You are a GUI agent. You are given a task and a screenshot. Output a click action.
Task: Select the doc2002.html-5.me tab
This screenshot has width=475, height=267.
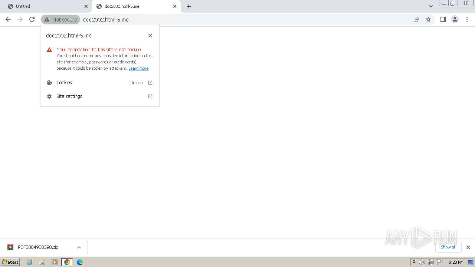[x=136, y=6]
